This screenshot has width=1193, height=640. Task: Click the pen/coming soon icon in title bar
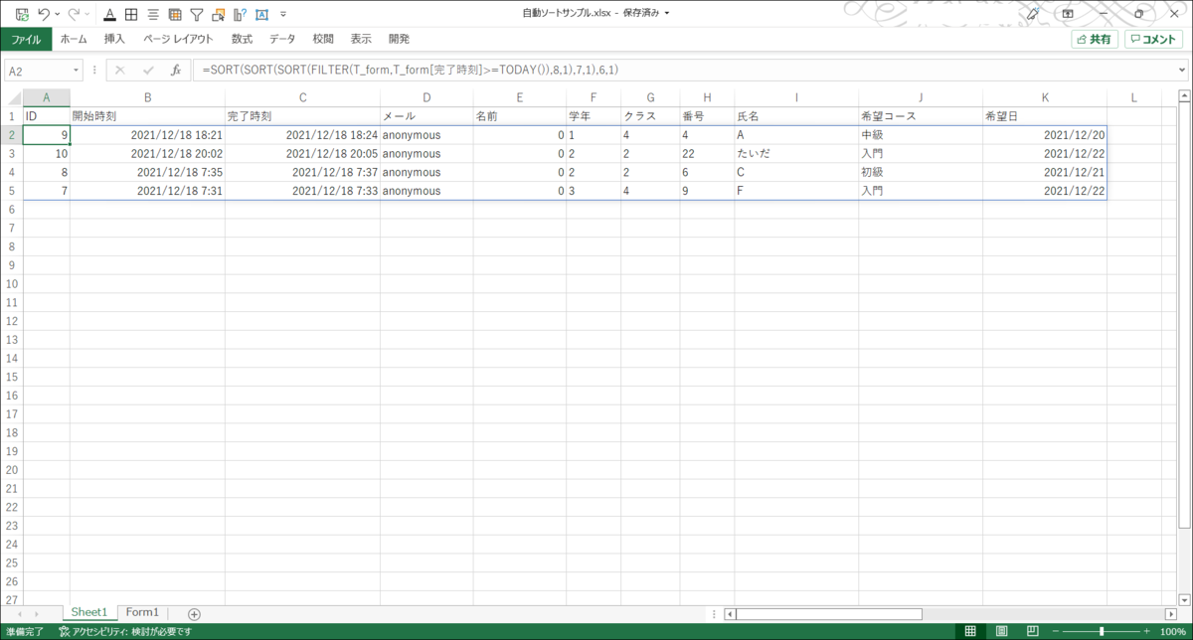[x=1033, y=14]
